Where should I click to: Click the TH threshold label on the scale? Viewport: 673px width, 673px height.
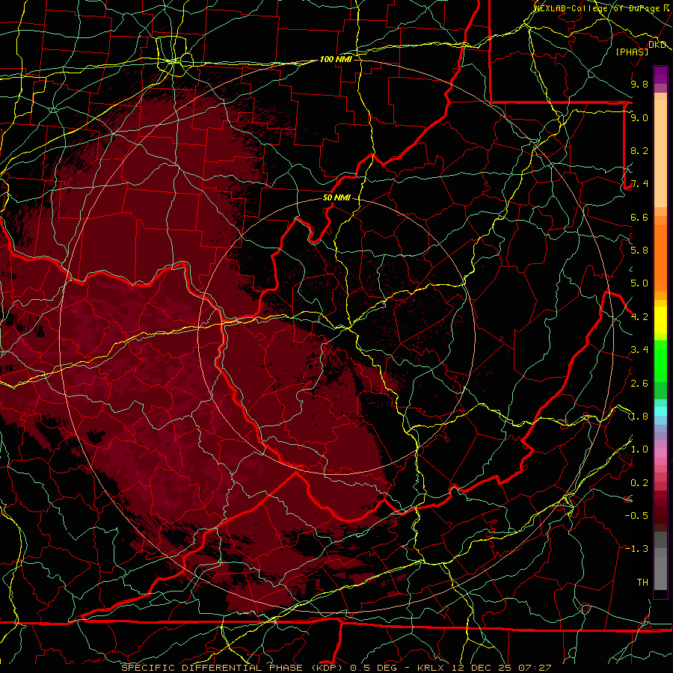pos(642,582)
